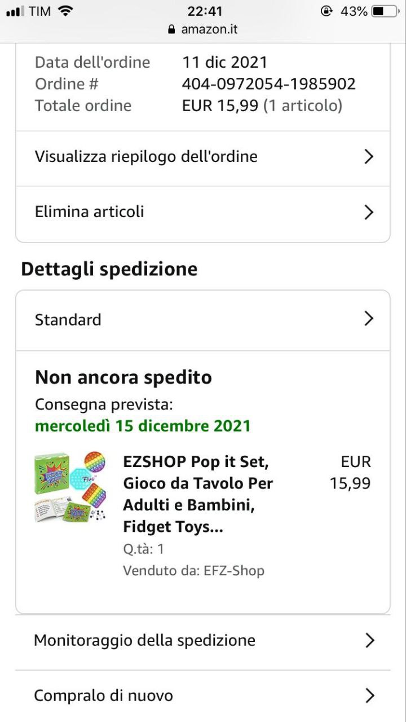
Task: Tap the Monitoraggio della spedizione label
Action: click(144, 640)
